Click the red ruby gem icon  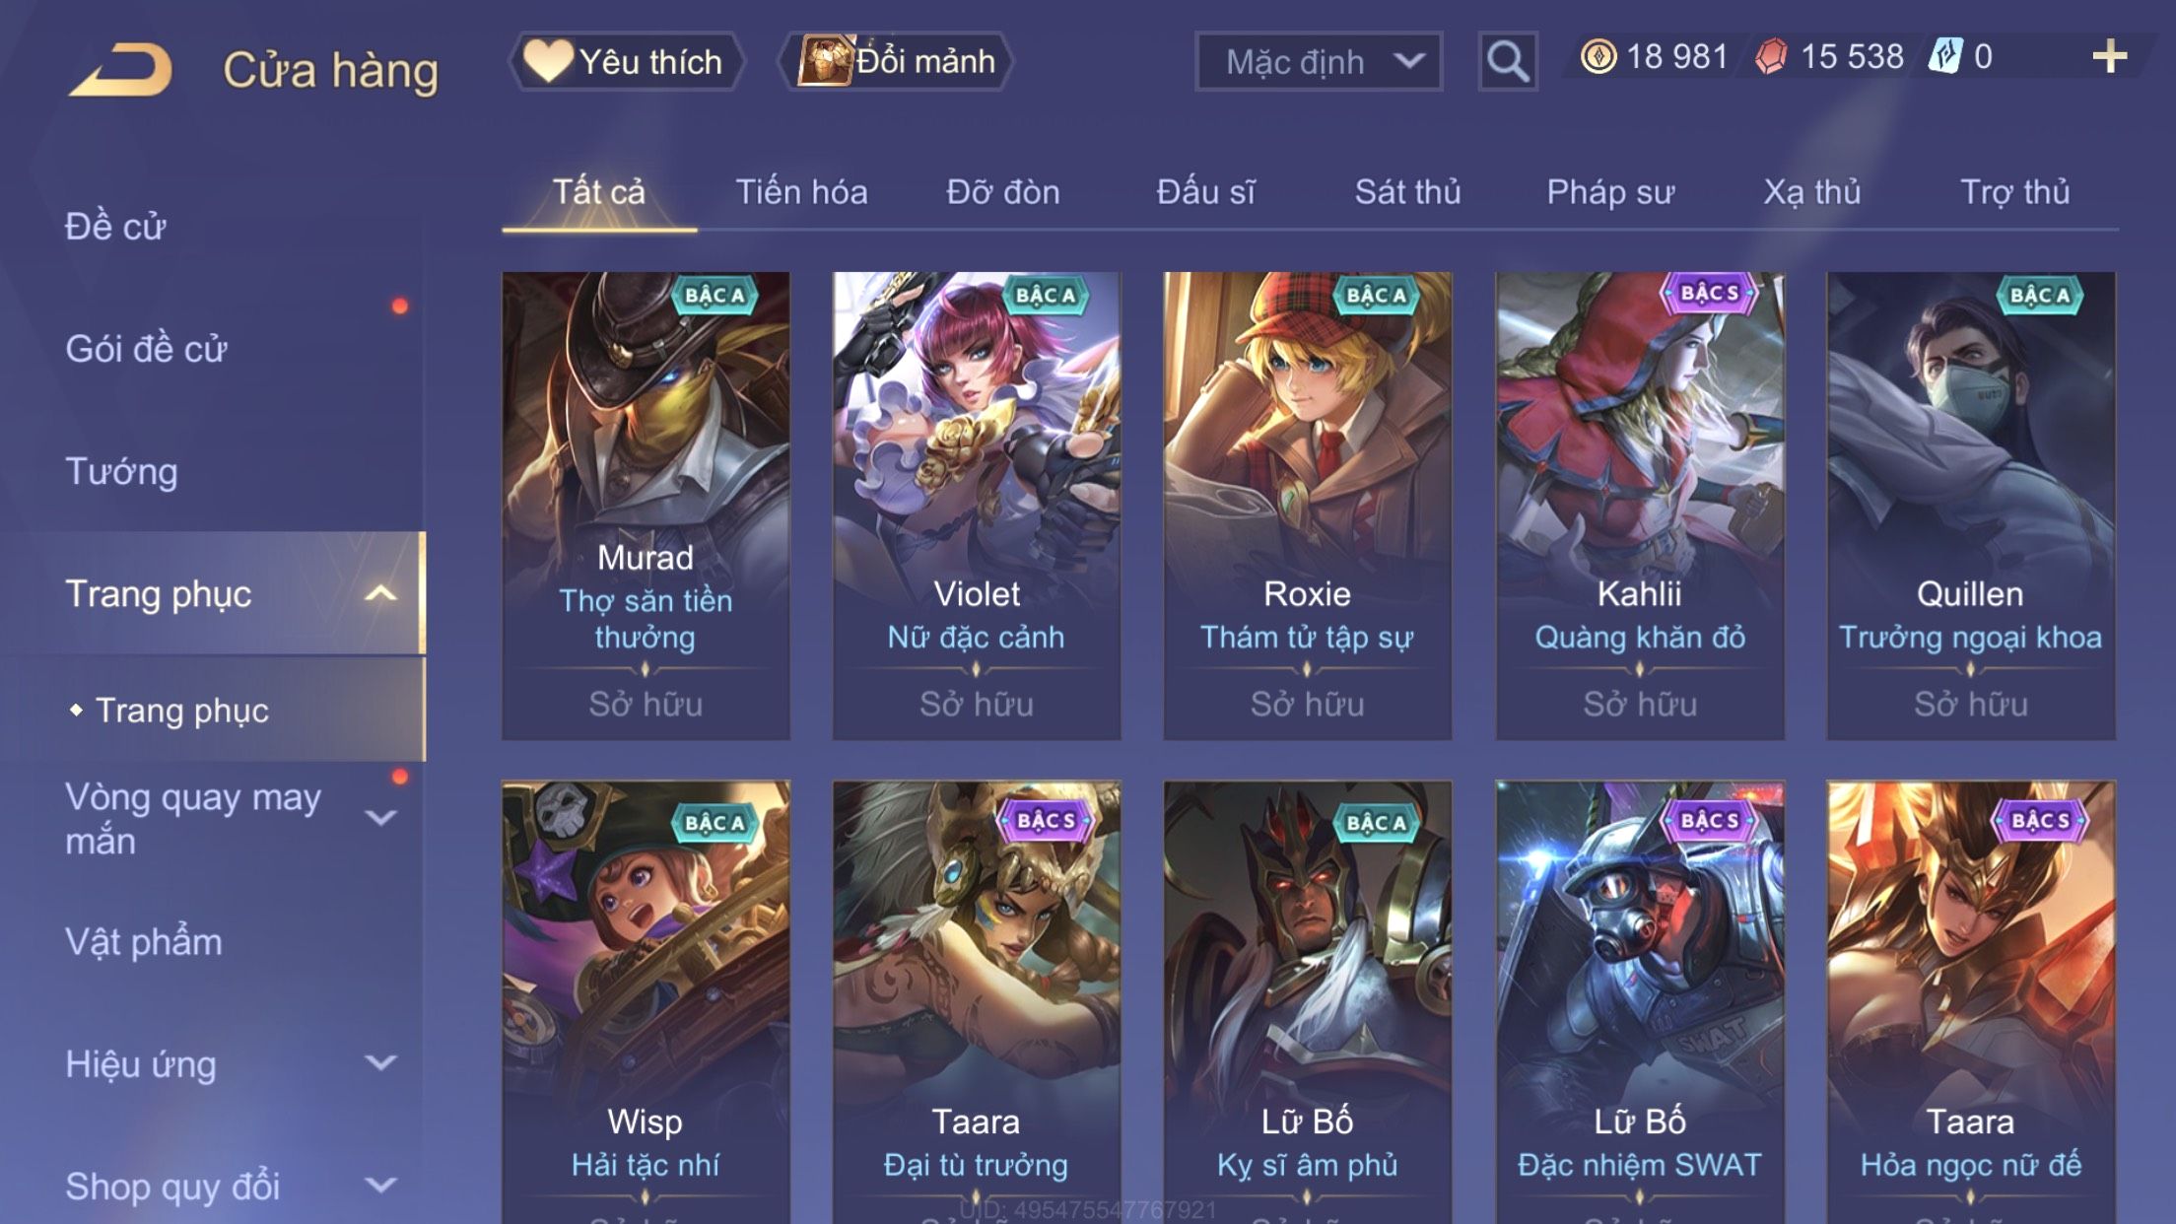pyautogui.click(x=1771, y=56)
